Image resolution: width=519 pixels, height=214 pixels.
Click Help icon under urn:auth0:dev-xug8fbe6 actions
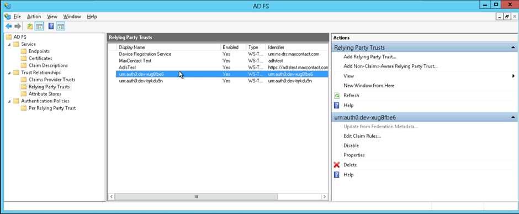(x=337, y=175)
